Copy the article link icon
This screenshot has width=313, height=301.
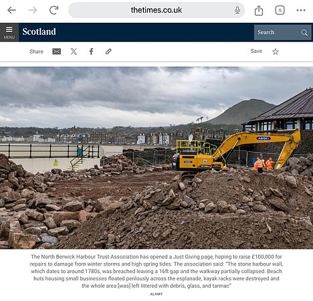pyautogui.click(x=108, y=52)
